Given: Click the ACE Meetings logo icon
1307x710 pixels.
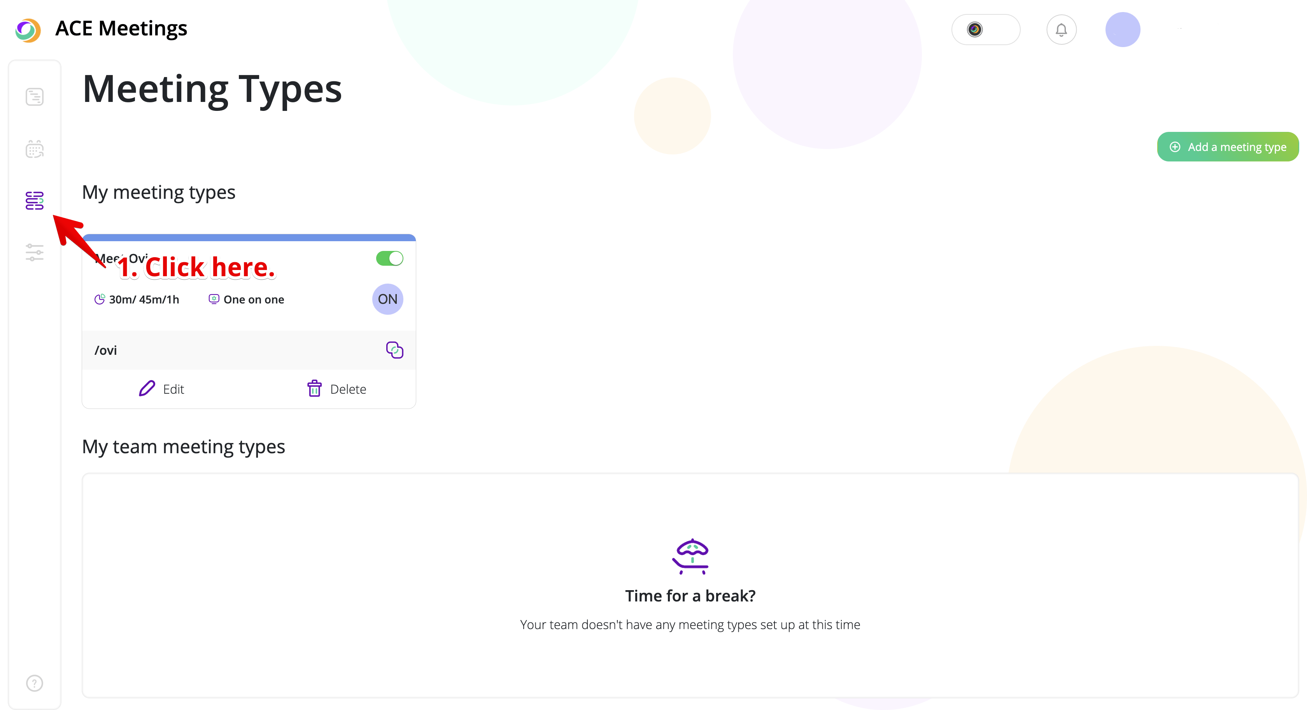Looking at the screenshot, I should 28,30.
